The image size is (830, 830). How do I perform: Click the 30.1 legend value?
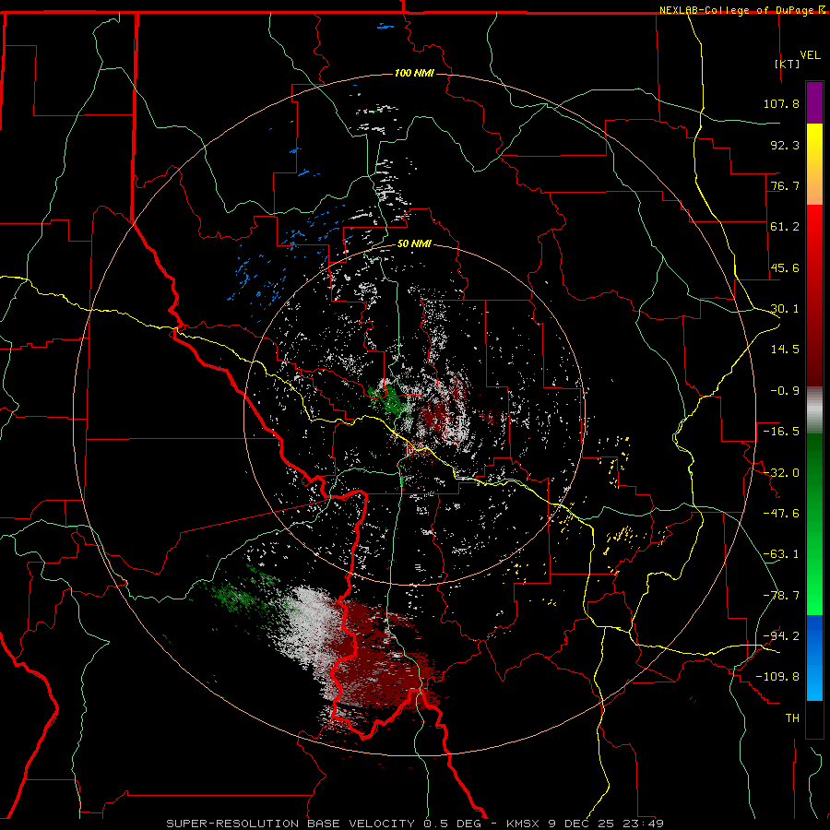point(785,309)
